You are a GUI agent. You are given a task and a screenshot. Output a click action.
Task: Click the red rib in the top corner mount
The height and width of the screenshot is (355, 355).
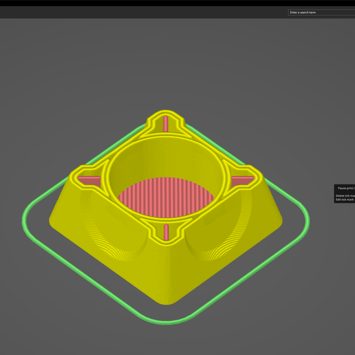coord(165,124)
